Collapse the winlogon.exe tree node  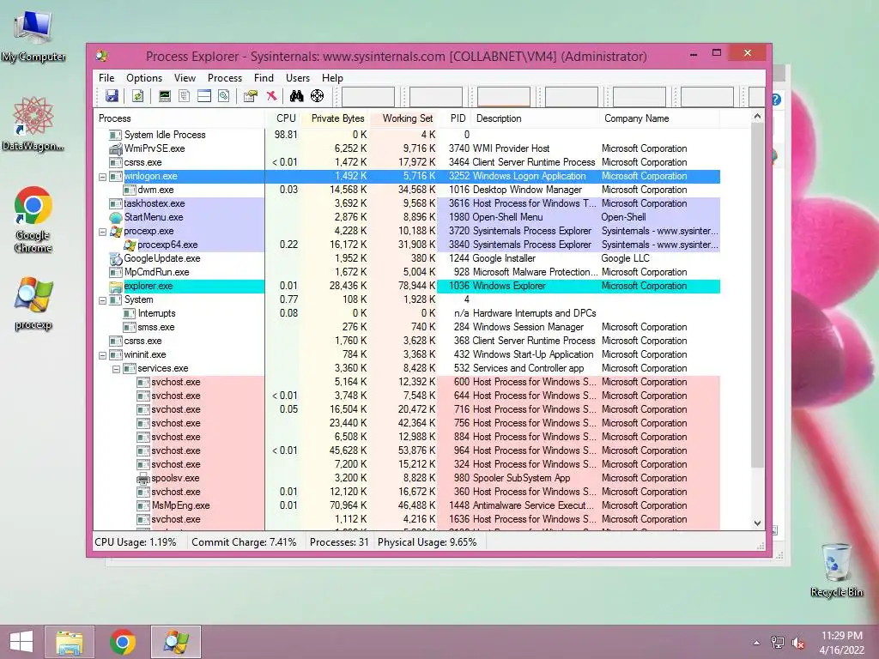click(103, 177)
